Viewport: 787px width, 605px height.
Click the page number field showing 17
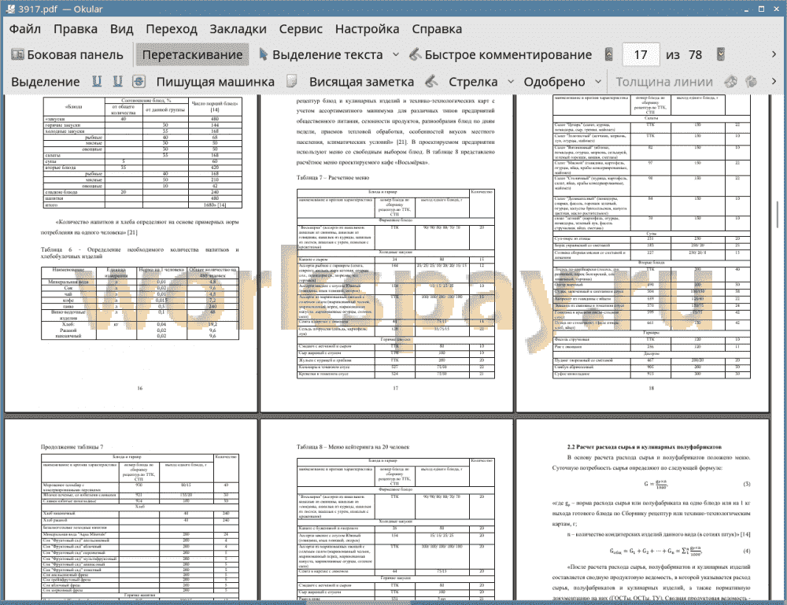click(x=641, y=54)
